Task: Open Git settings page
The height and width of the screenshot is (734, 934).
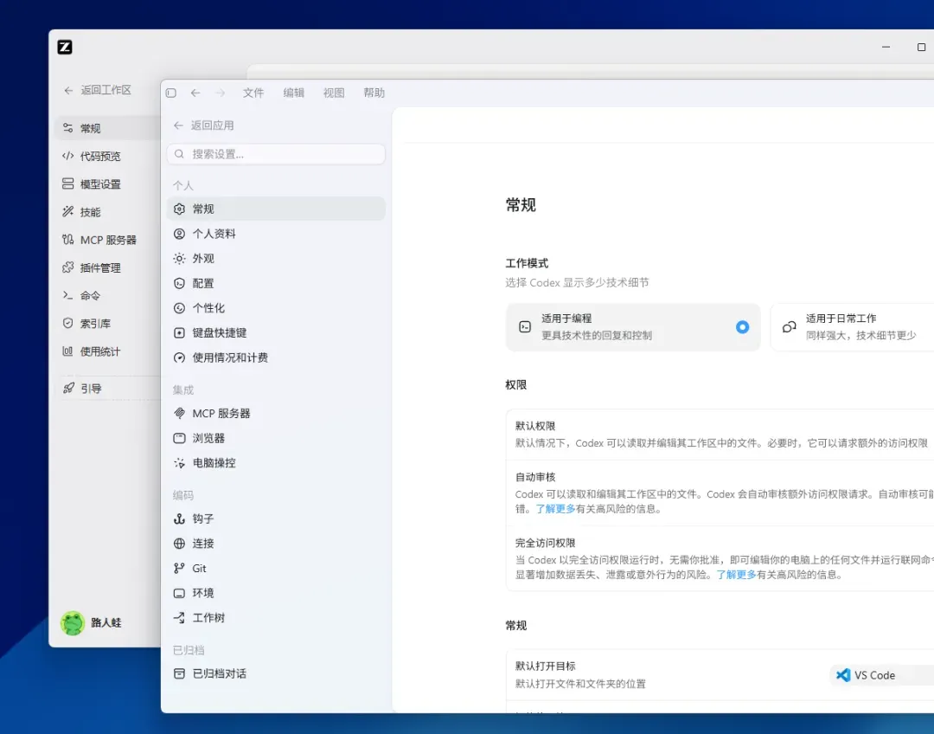Action: click(276, 568)
